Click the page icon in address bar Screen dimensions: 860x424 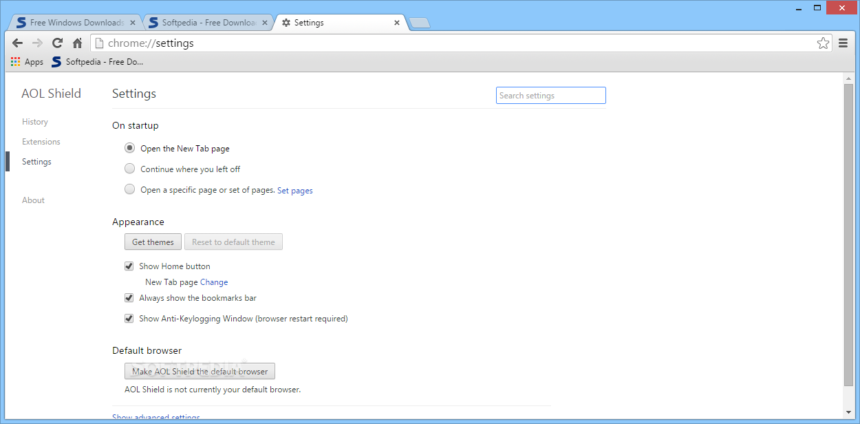100,43
